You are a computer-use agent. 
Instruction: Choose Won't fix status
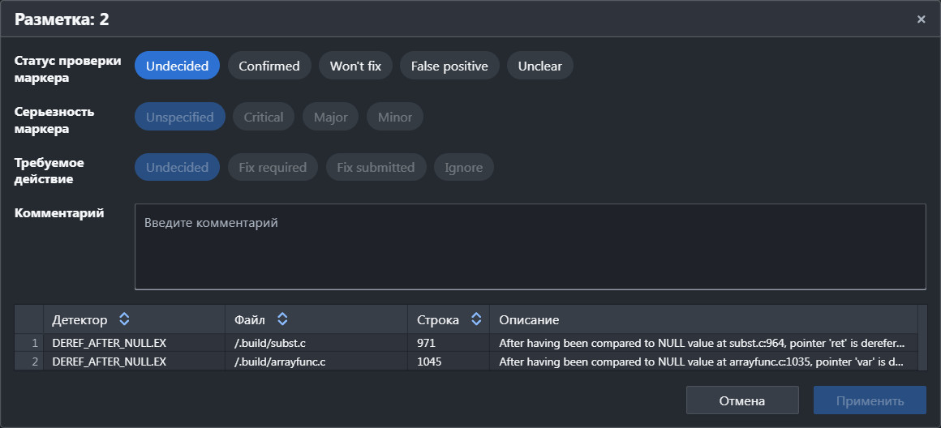(x=355, y=66)
